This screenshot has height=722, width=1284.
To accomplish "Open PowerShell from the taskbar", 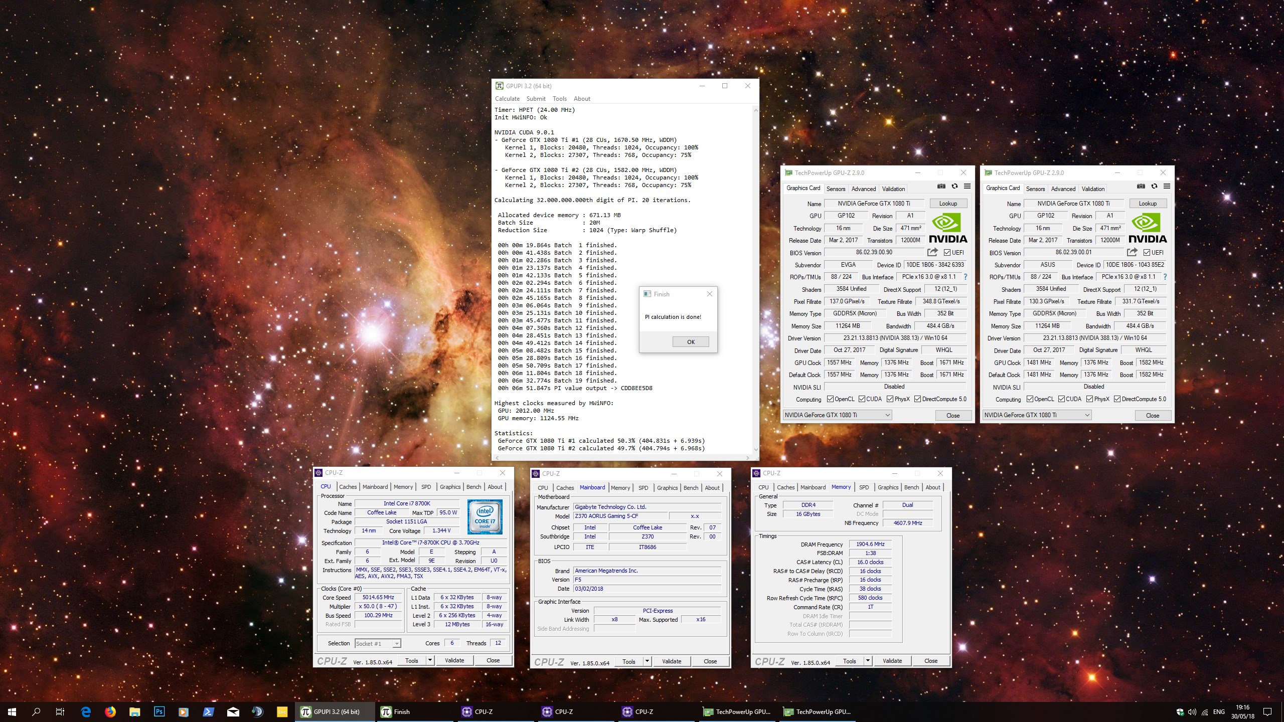I will (208, 711).
